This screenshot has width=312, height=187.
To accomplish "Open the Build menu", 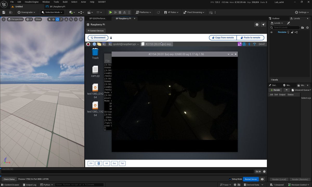I will tap(65, 2).
